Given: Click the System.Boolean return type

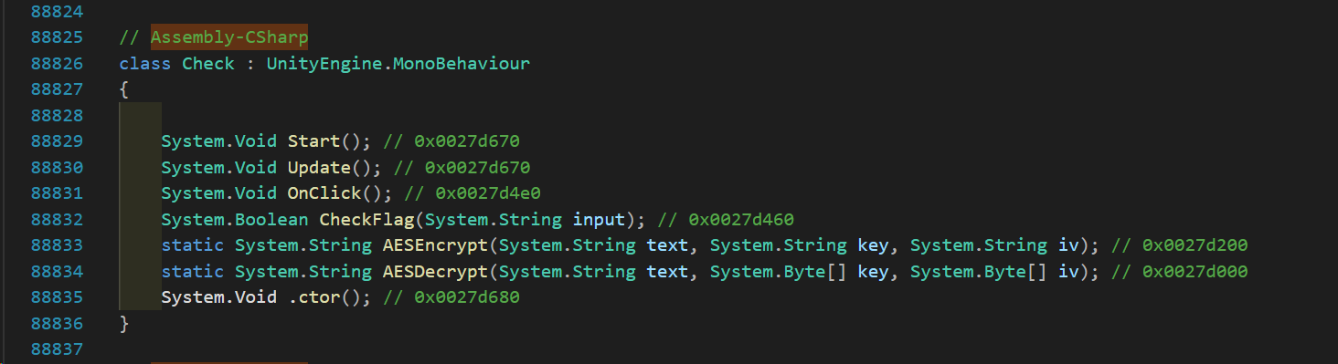Looking at the screenshot, I should [x=235, y=220].
